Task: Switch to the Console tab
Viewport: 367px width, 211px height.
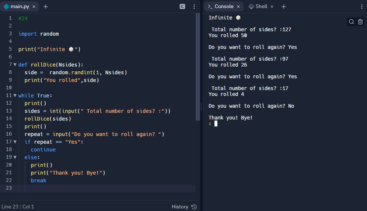Action: click(224, 7)
